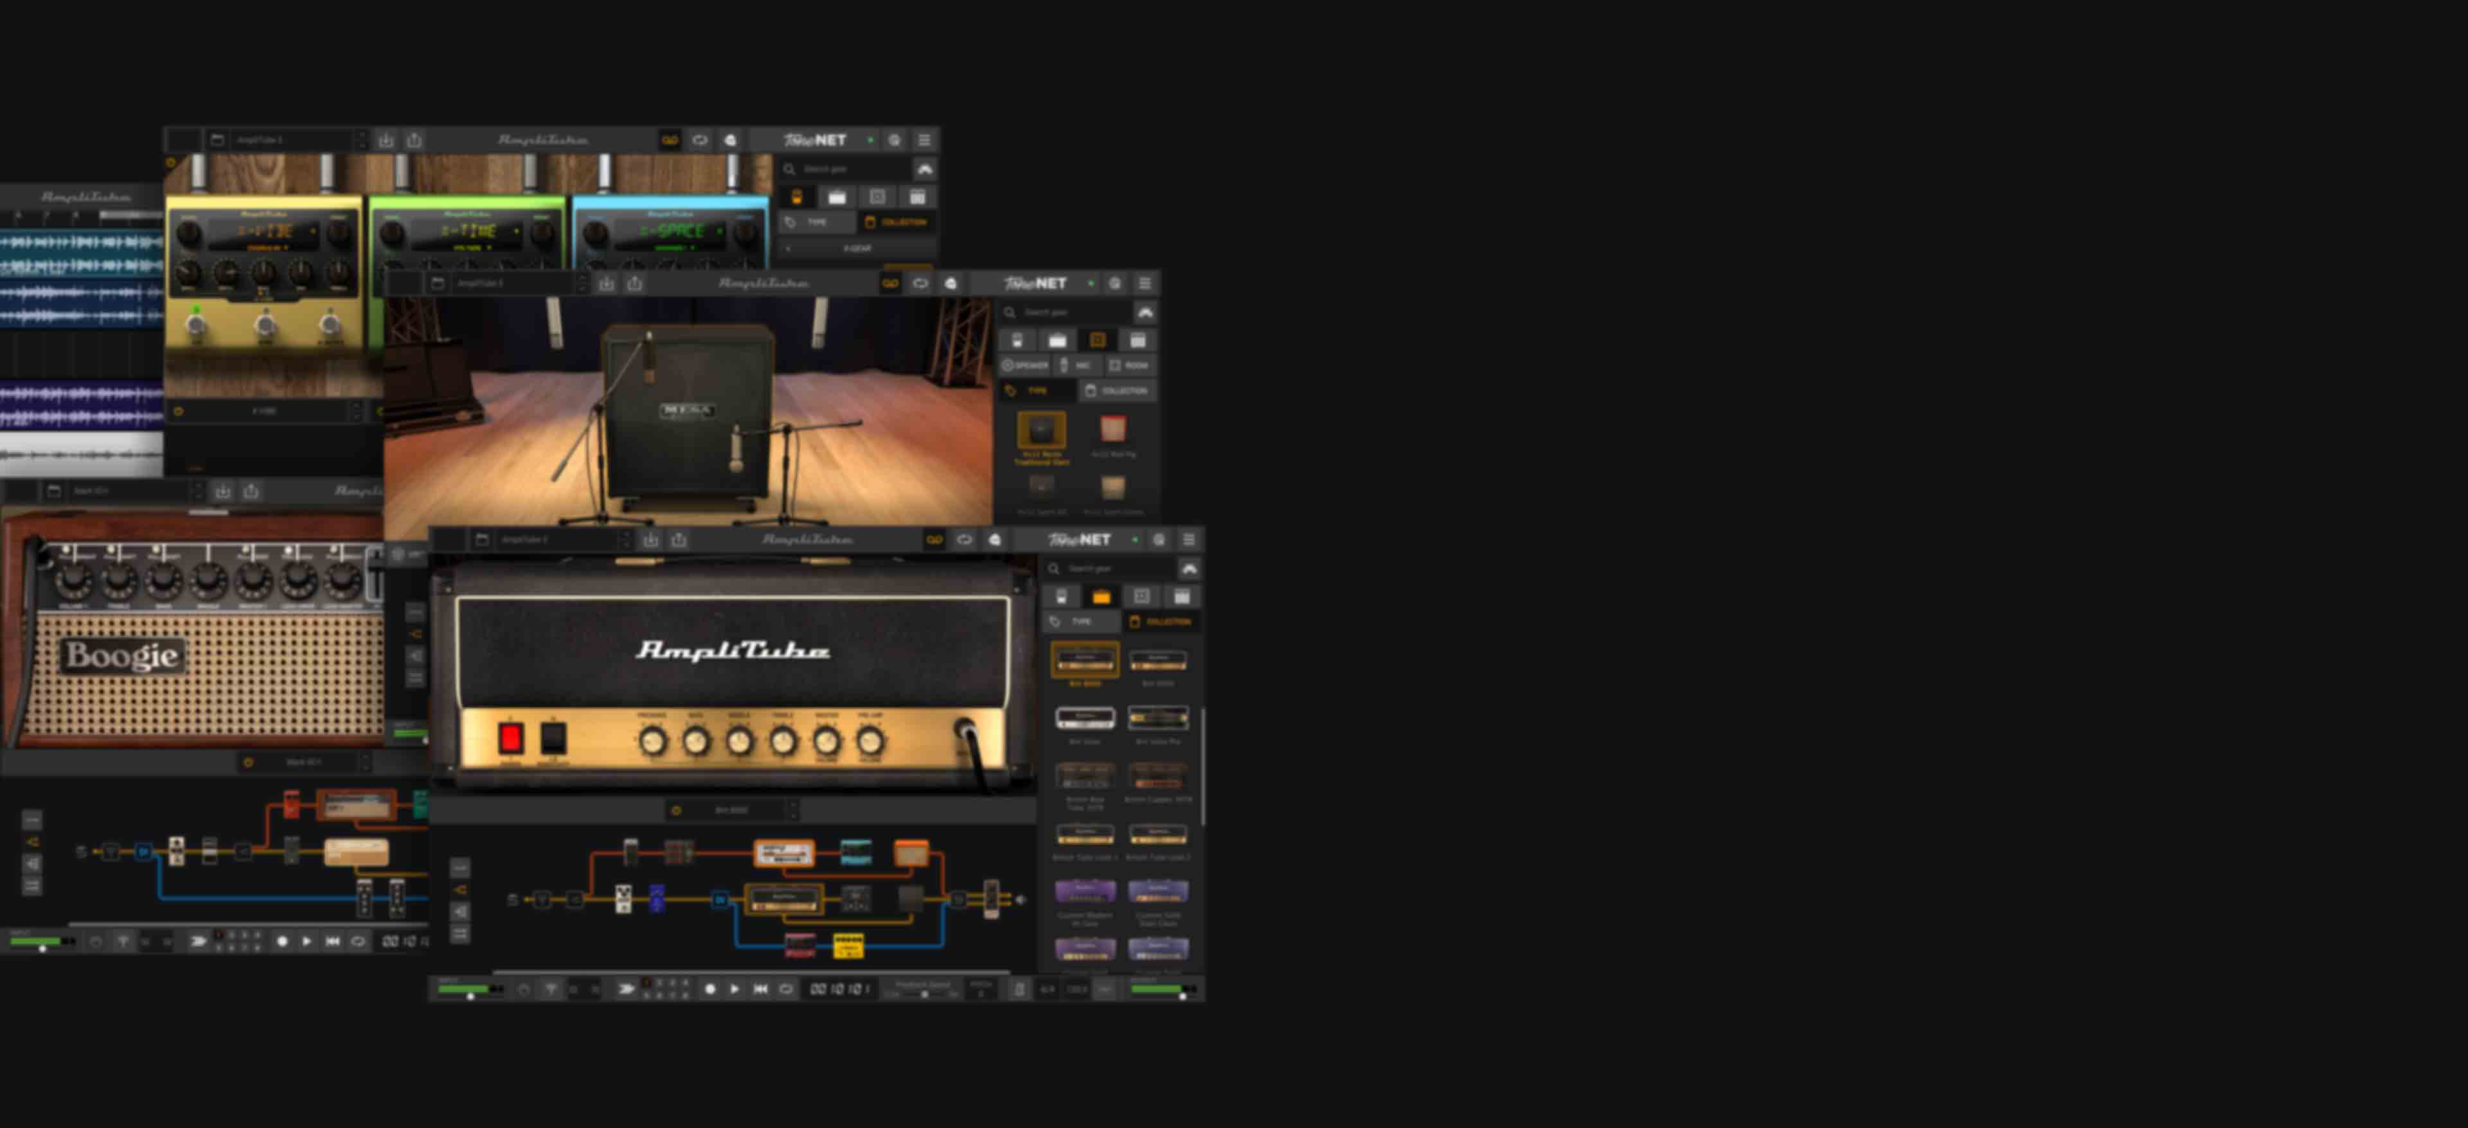The image size is (2468, 1128).
Task: Open time signature selector in front bottom bar
Action: click(x=1047, y=989)
